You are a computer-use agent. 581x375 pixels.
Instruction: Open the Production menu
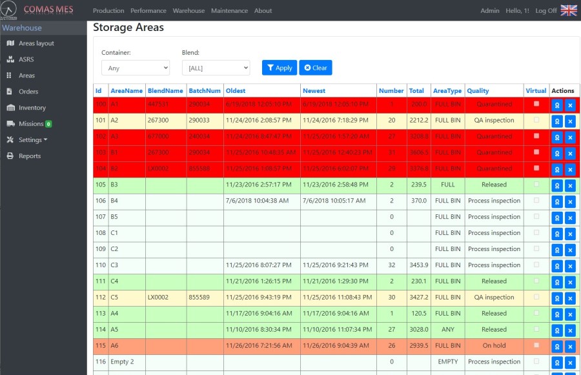[x=108, y=11]
